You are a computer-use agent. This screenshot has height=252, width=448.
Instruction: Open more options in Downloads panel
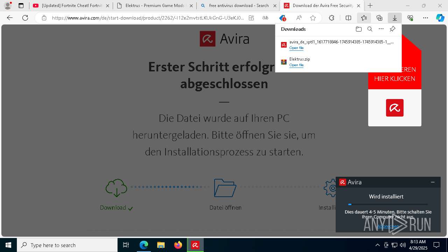point(381,29)
